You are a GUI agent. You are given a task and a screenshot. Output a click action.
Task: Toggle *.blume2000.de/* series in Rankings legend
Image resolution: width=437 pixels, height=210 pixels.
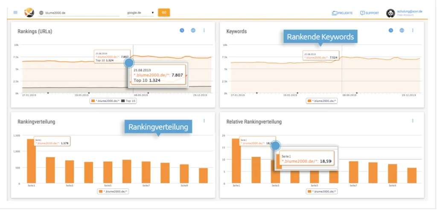tap(105, 101)
